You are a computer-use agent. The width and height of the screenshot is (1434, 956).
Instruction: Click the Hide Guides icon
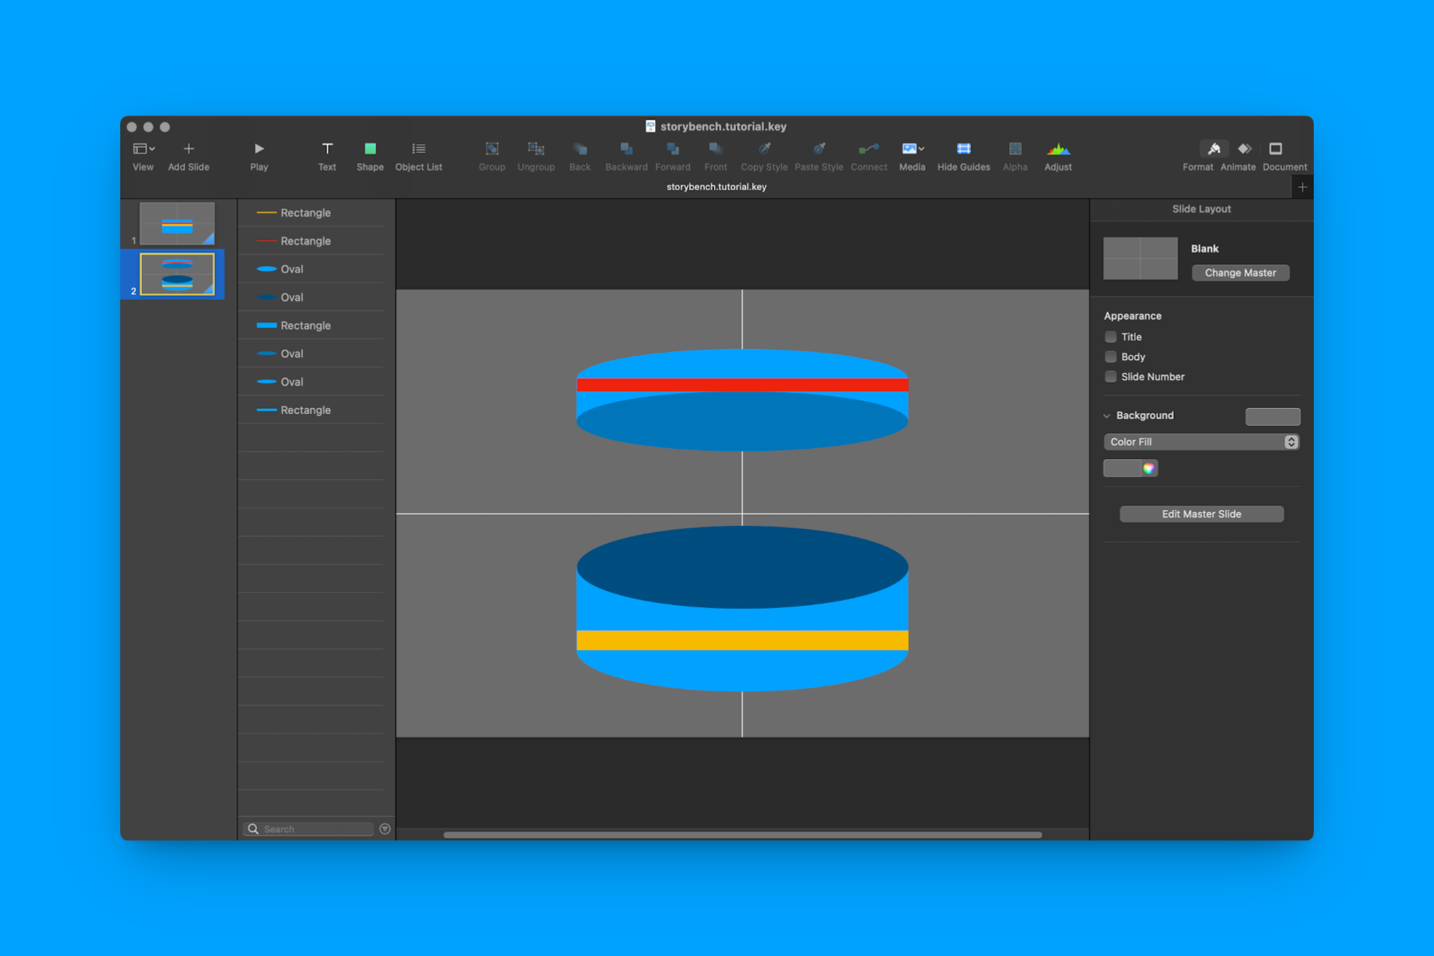click(963, 149)
